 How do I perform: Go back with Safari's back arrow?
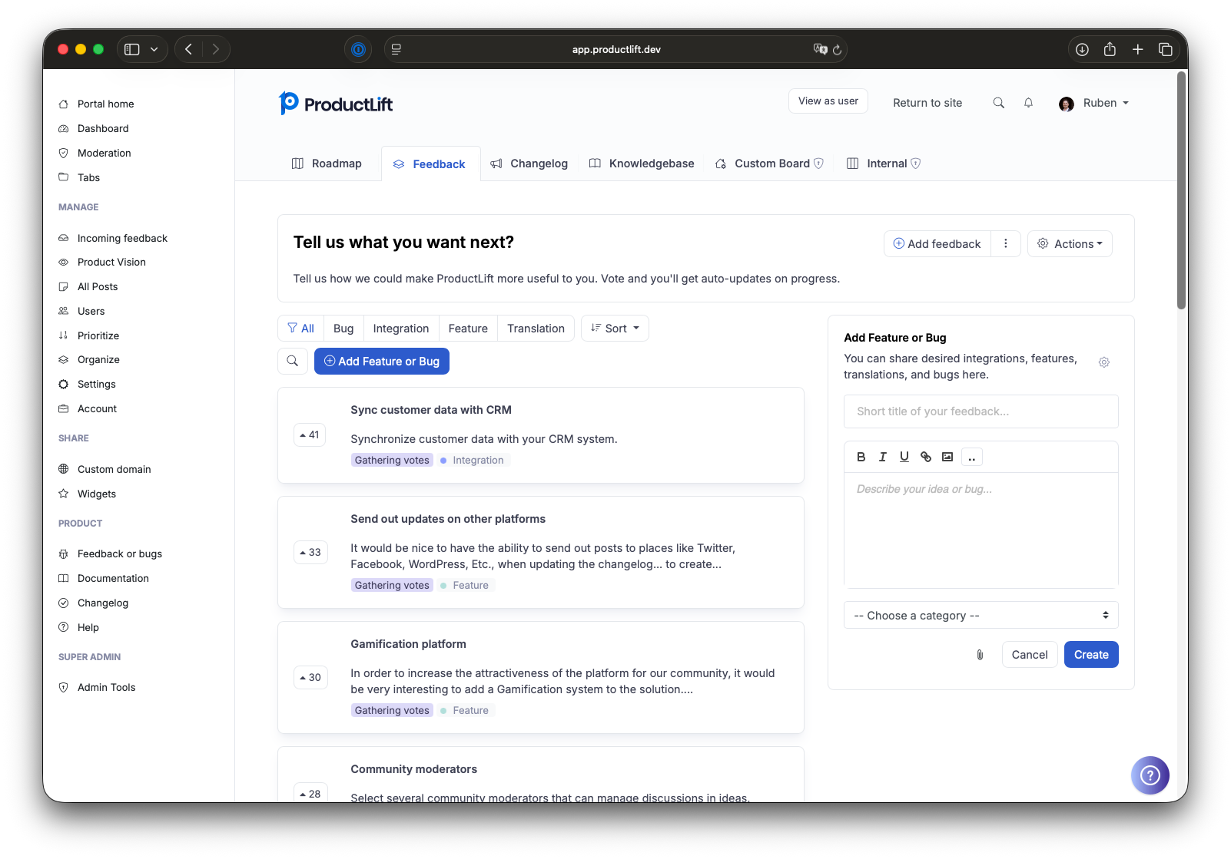click(188, 49)
